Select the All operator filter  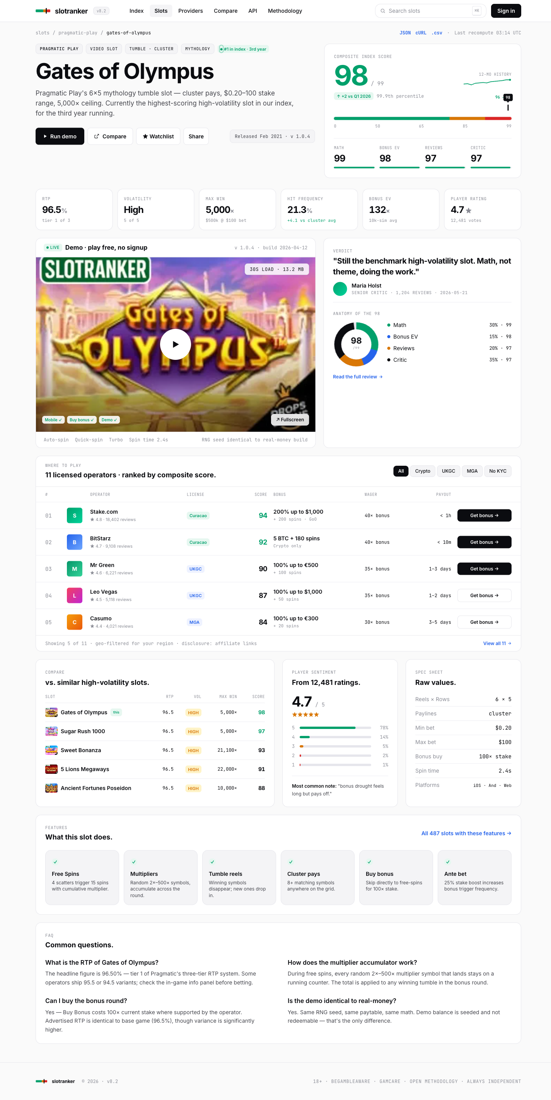(x=401, y=471)
